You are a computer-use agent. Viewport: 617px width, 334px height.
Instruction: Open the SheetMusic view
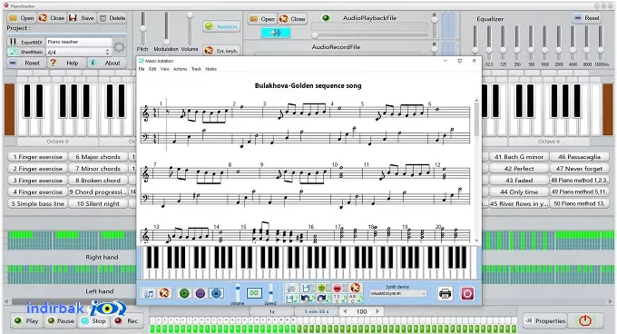click(26, 52)
